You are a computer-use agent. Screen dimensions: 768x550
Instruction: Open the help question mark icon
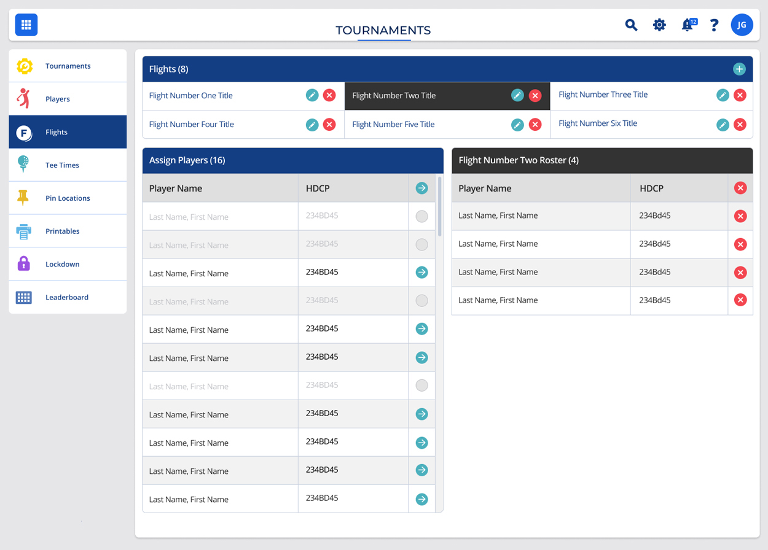pos(714,25)
